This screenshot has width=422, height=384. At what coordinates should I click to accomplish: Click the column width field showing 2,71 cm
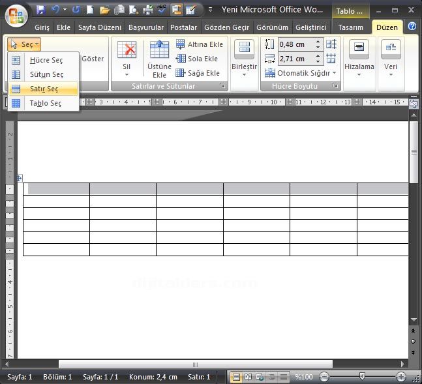[x=295, y=59]
